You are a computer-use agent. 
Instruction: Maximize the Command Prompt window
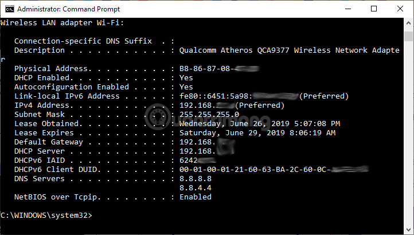374,9
